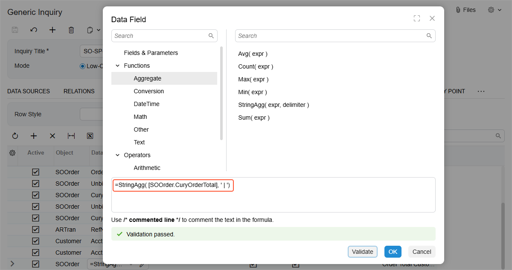Screen dimensions: 512x270
Task: Collapse the Functions tree node
Action: [x=117, y=66]
